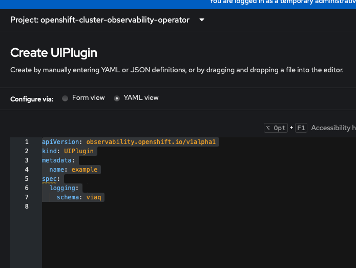Click the temporary administrative login banner
The image size is (356, 268).
282,2
